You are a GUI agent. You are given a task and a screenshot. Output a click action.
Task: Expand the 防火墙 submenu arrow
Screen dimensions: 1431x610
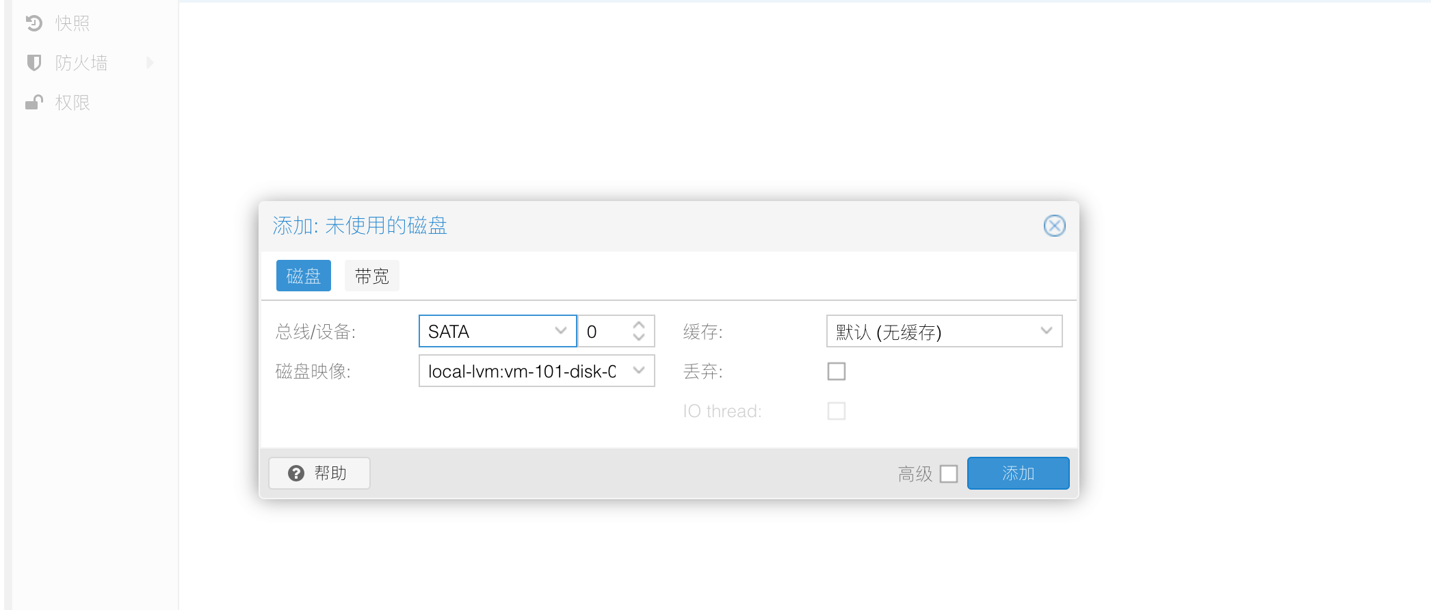tap(150, 63)
